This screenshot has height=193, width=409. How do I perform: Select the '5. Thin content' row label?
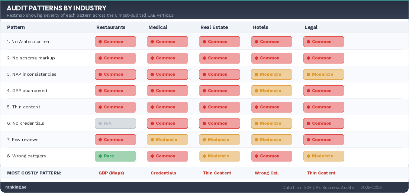23,107
